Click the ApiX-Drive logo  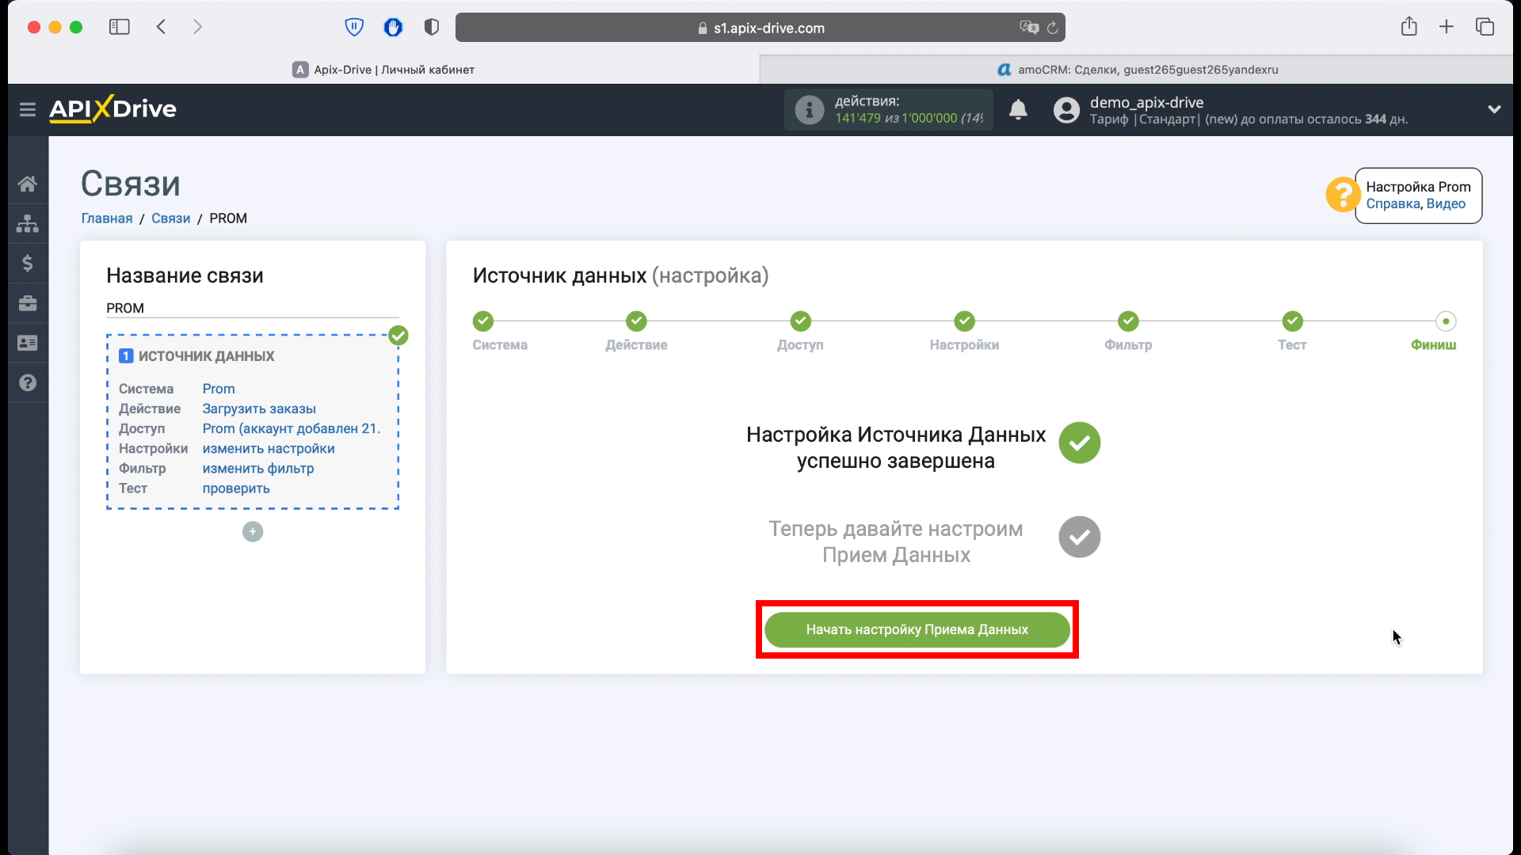pos(112,109)
